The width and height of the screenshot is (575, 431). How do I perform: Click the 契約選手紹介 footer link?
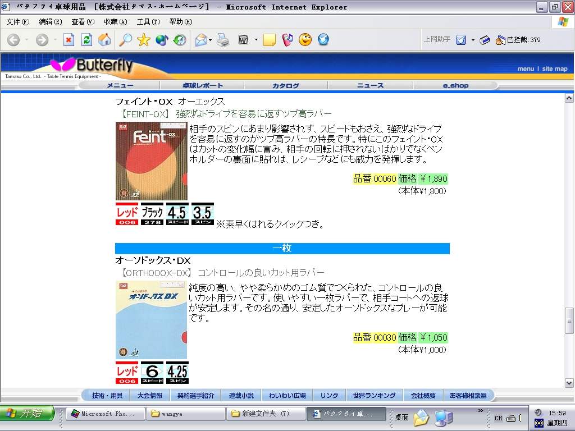tap(195, 396)
